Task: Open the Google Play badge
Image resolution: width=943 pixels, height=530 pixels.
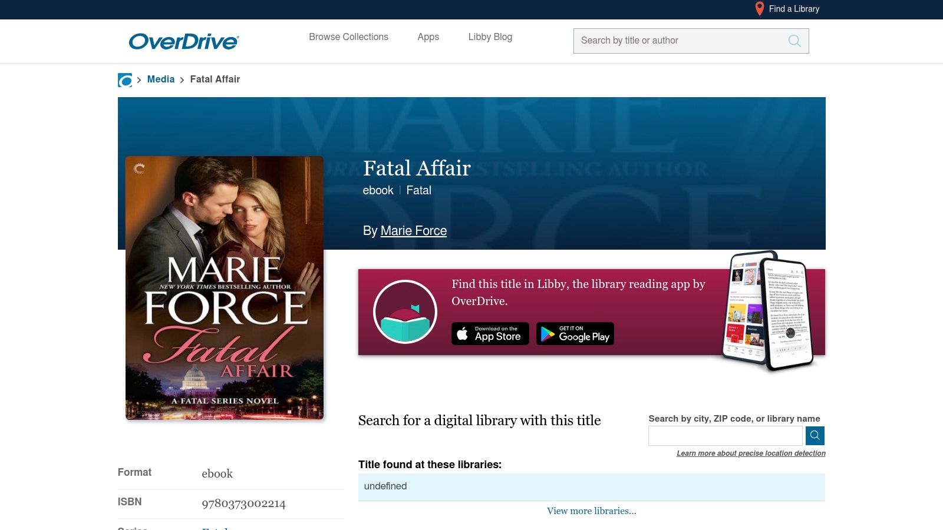Action: (575, 334)
